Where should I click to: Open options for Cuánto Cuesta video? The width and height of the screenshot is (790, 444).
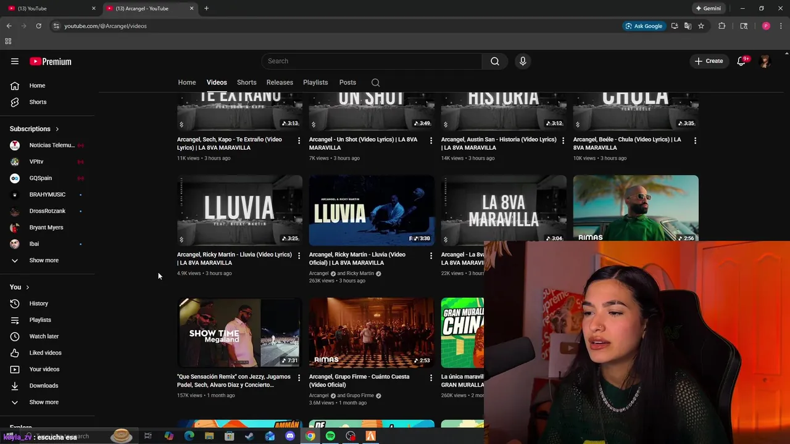(431, 378)
